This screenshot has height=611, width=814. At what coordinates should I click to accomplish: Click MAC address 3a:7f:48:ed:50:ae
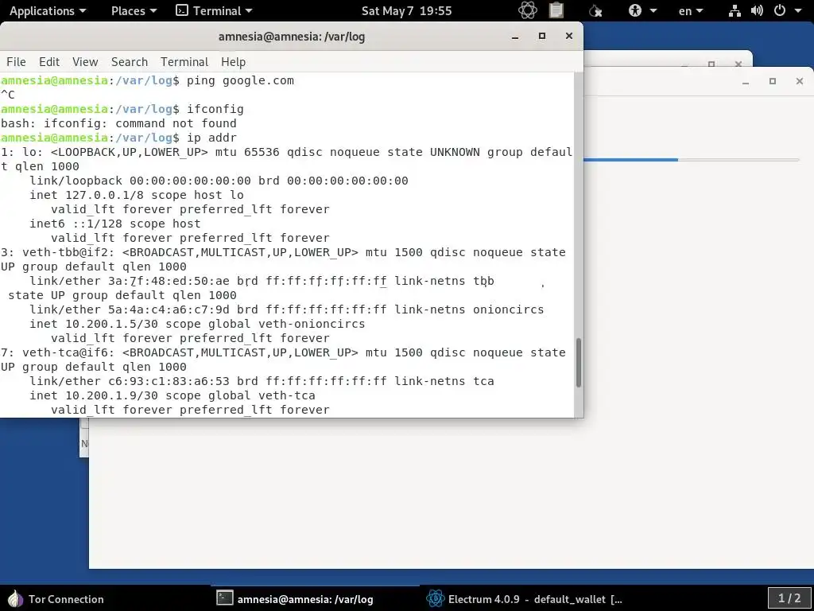point(169,281)
